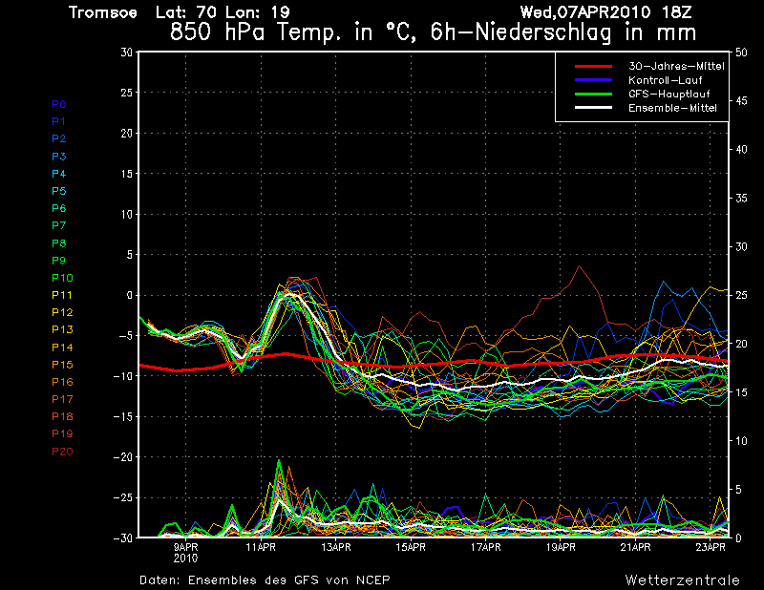The width and height of the screenshot is (764, 590).
Task: Select the P5 ensemble member label
Action: tap(58, 191)
